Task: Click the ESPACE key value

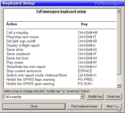Action: click(85, 71)
